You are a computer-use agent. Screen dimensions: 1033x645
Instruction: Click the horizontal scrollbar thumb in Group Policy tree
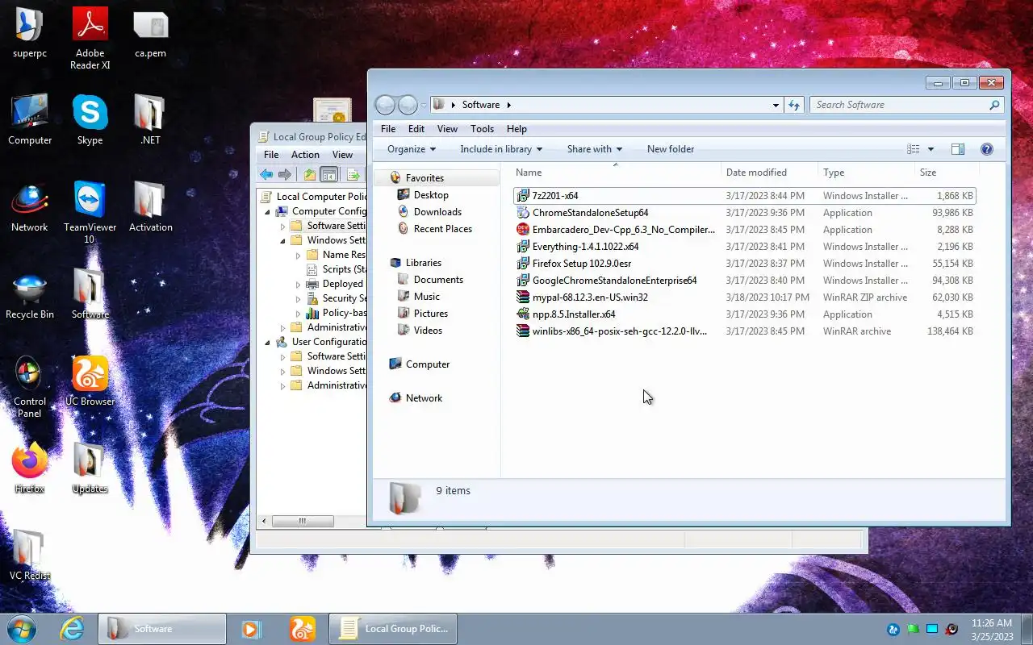pyautogui.click(x=303, y=522)
